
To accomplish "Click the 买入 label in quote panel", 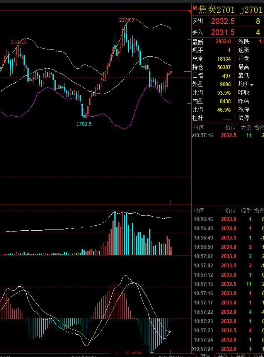I will pos(198,32).
